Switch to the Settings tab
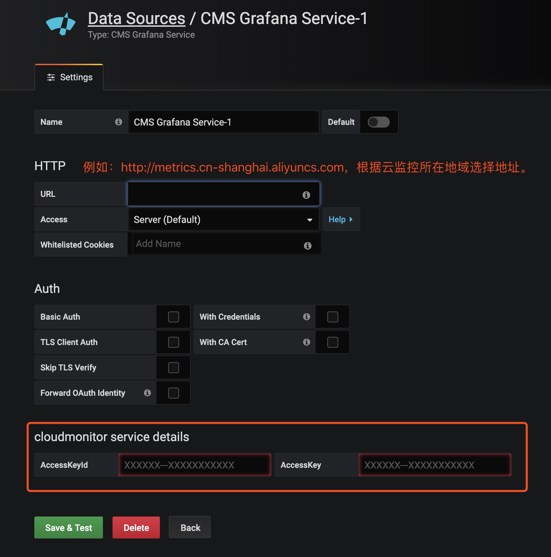The width and height of the screenshot is (551, 557). click(x=69, y=78)
